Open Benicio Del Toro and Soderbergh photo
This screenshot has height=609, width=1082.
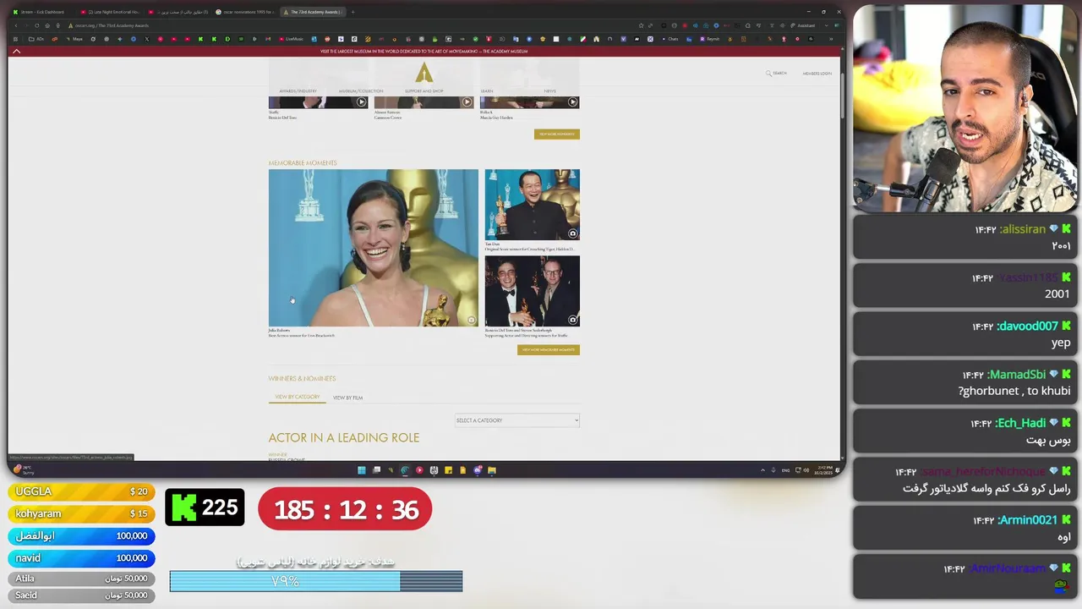click(532, 291)
